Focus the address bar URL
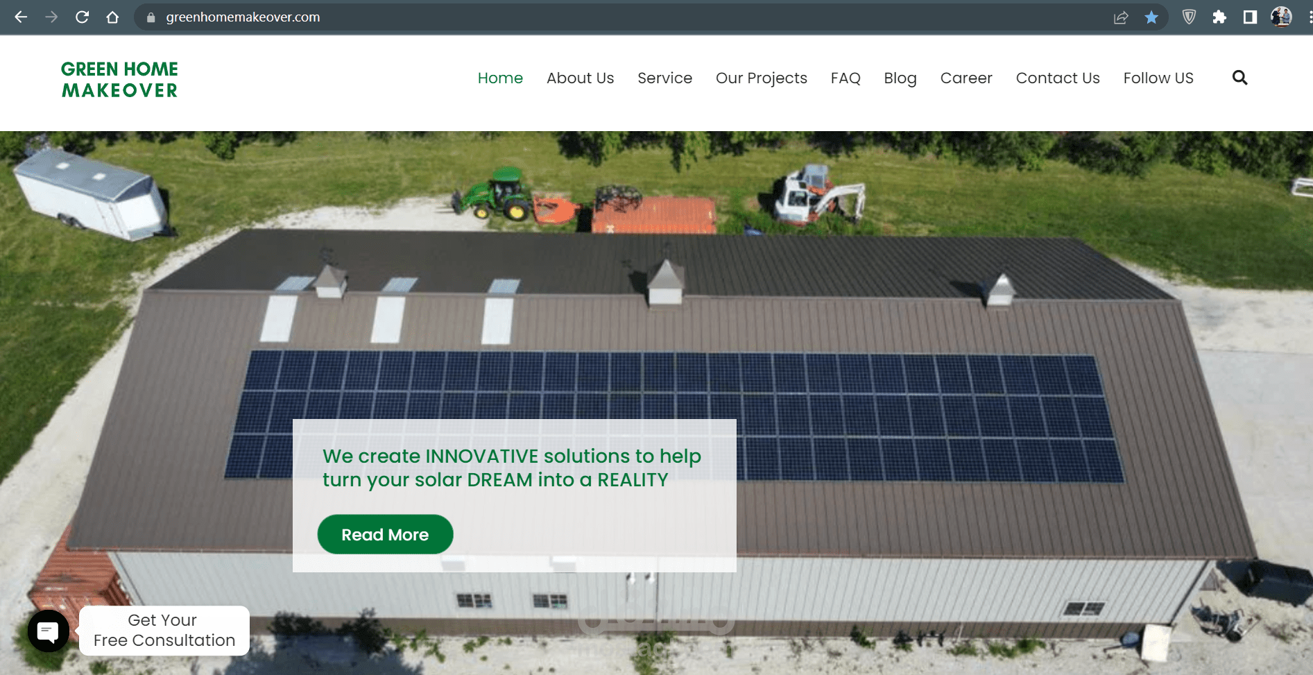 [x=243, y=17]
